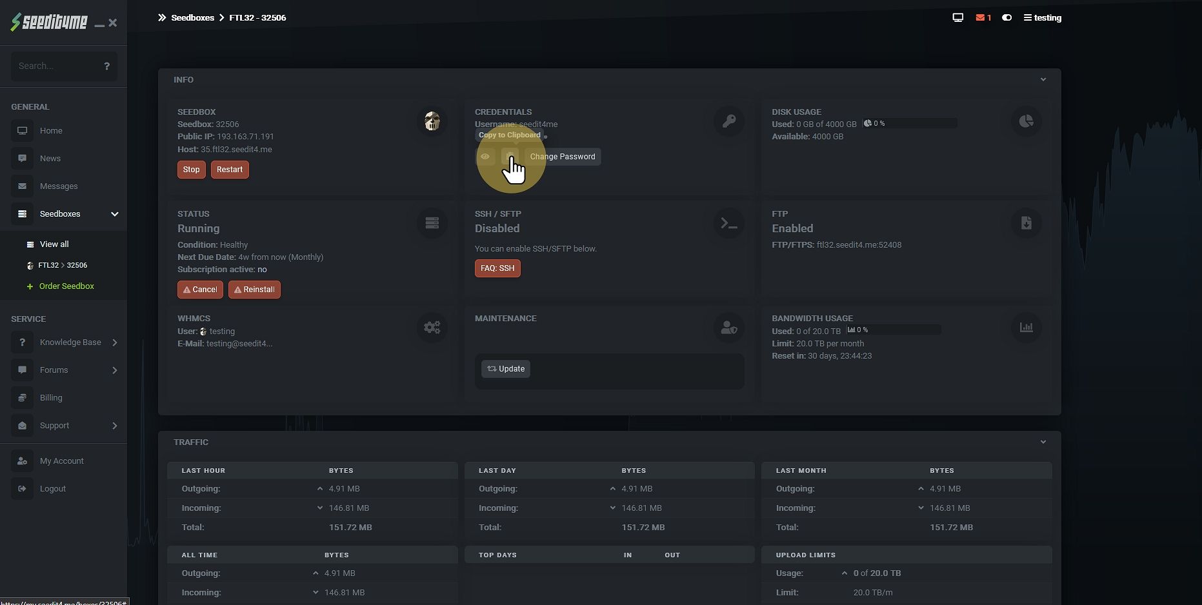Viewport: 1202px width, 605px height.
Task: Click the Logout arrow icon
Action: [22, 488]
